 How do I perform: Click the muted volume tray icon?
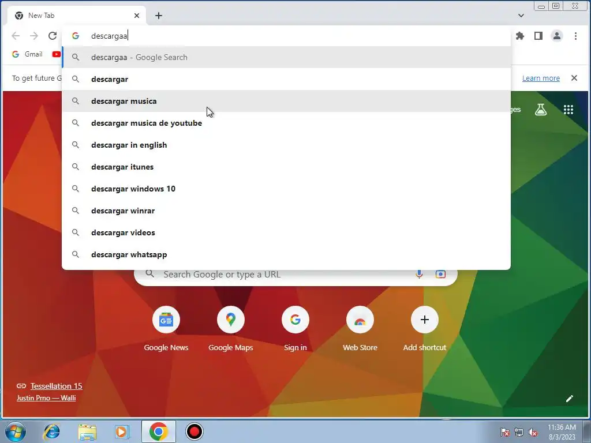[x=533, y=433]
